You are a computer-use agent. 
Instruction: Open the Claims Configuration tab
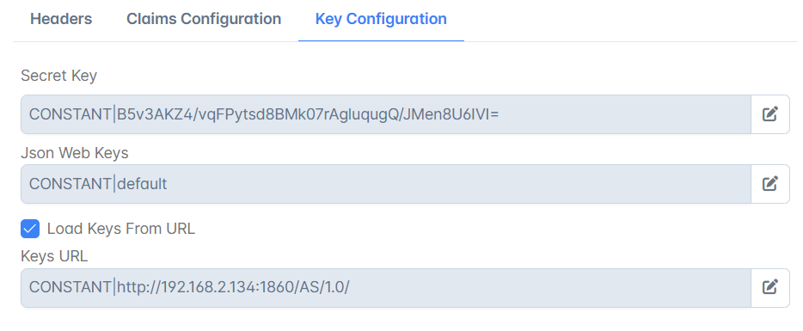[x=204, y=19]
